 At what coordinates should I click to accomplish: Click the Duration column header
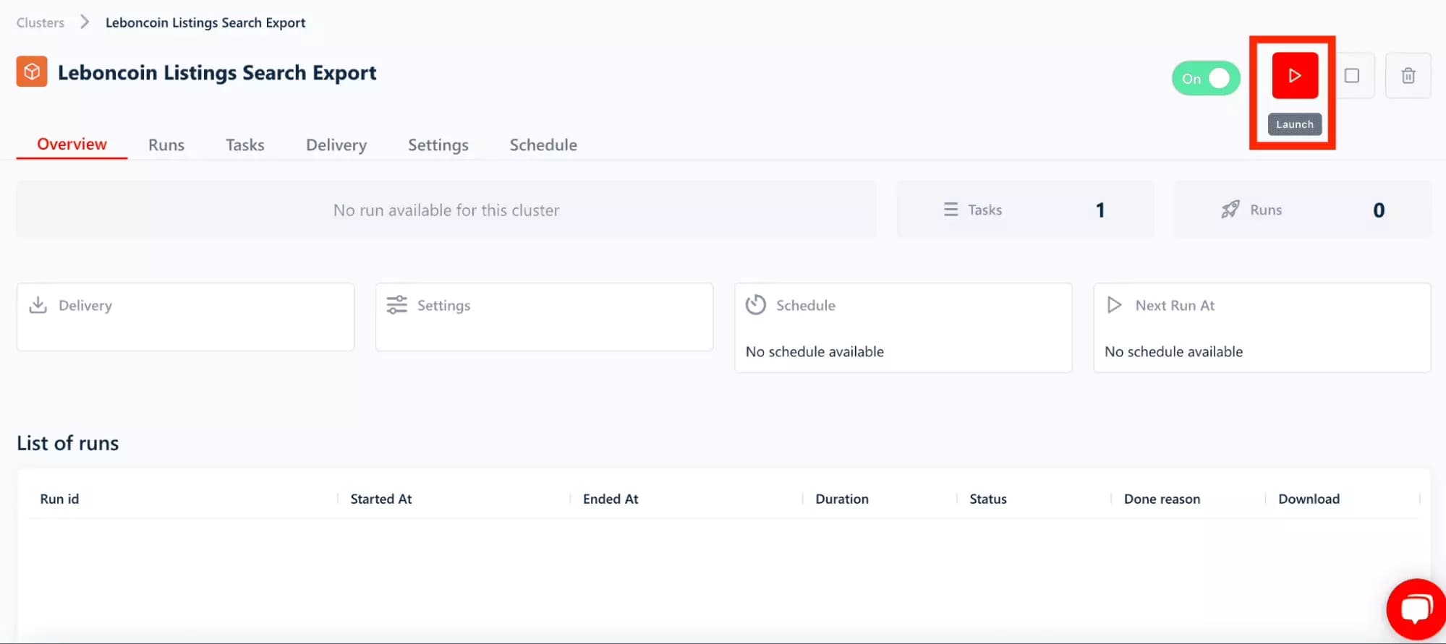[x=842, y=499]
